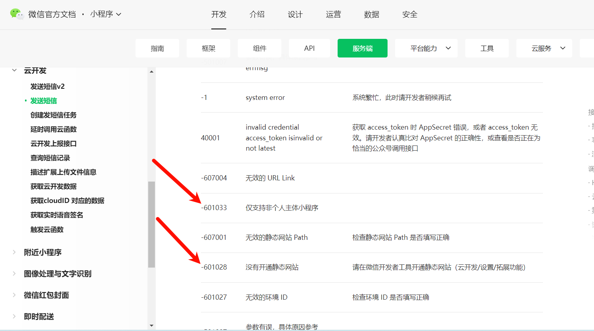Click the error code -601033 cell

click(214, 208)
